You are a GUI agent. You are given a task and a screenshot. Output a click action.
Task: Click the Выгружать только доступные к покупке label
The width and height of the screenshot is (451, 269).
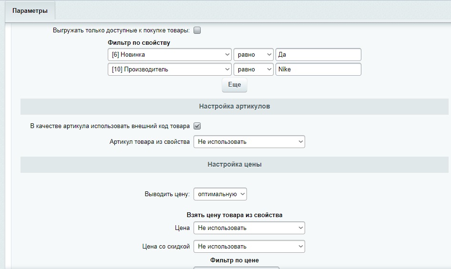pos(121,30)
